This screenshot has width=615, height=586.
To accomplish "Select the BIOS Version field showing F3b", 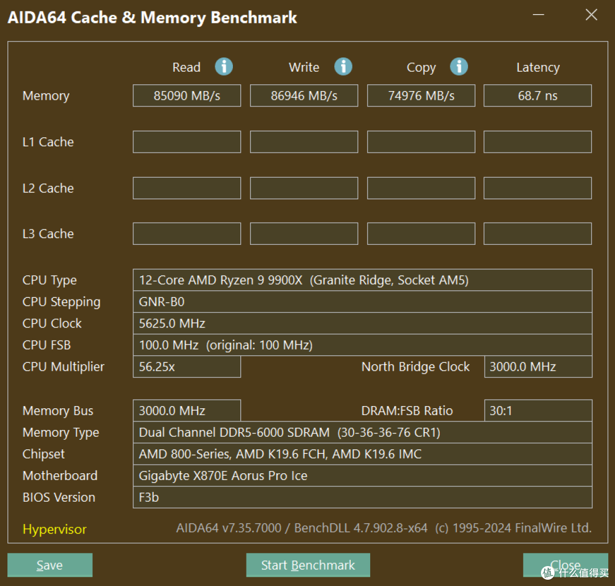I will (x=362, y=497).
